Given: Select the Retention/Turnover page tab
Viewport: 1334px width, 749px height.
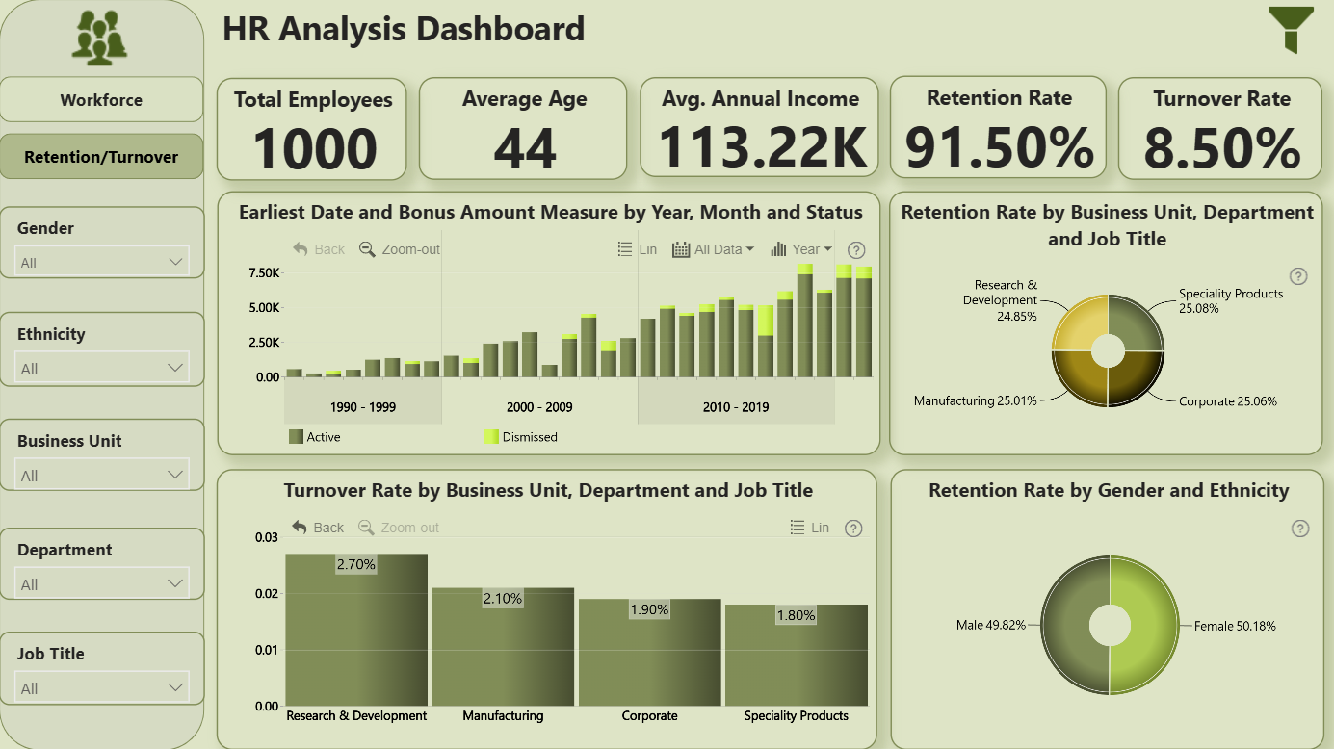Looking at the screenshot, I should pos(101,157).
